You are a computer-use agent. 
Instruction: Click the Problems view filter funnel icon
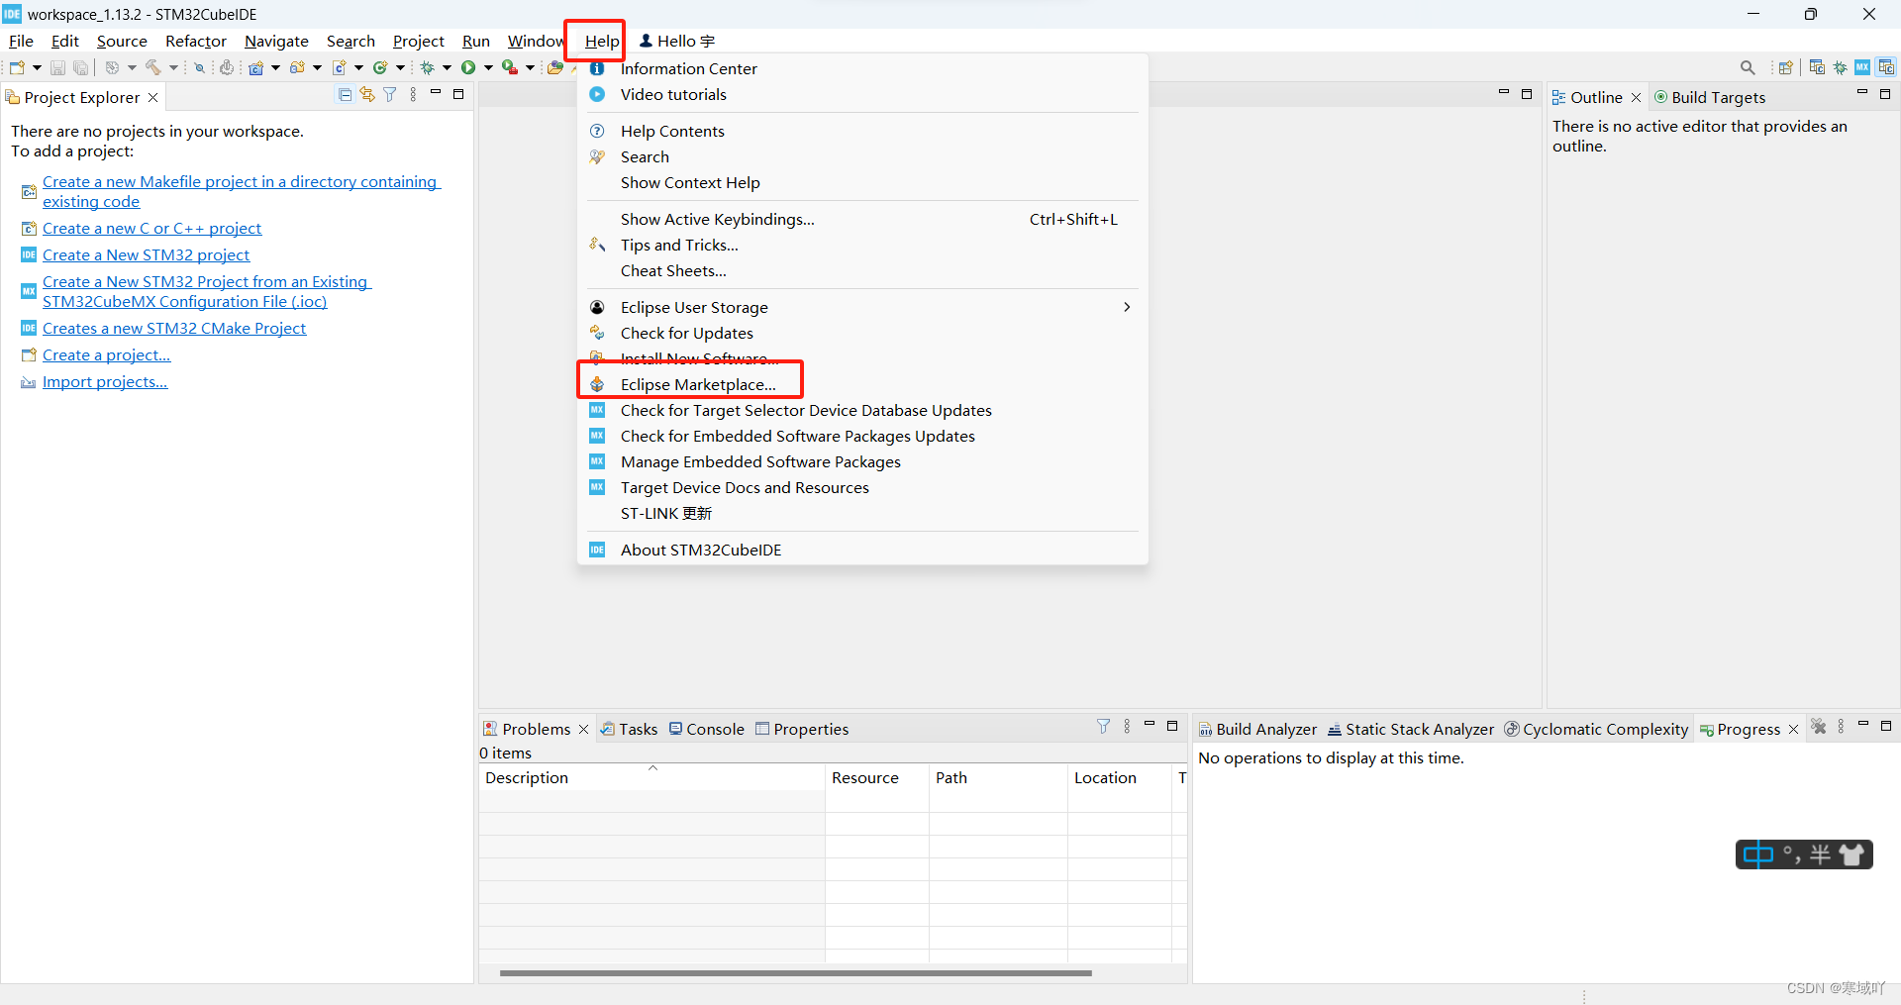coord(1103,727)
